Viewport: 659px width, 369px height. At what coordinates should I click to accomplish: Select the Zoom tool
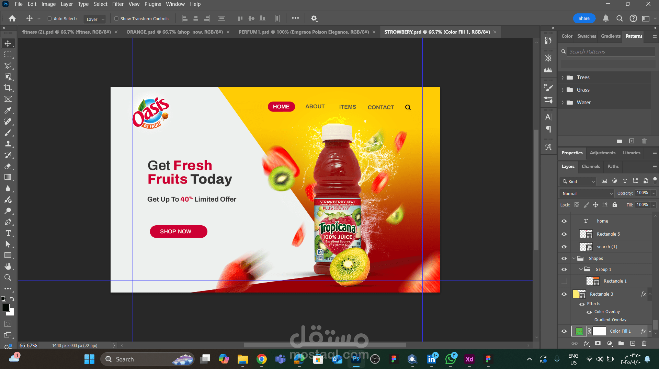(8, 277)
